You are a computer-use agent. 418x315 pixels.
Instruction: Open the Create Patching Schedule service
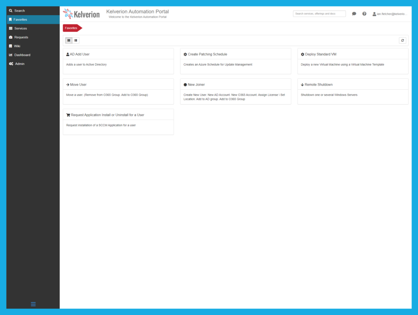click(x=207, y=54)
